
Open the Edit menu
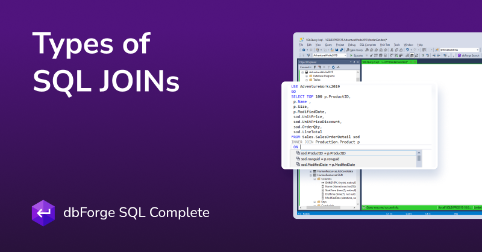pos(309,45)
